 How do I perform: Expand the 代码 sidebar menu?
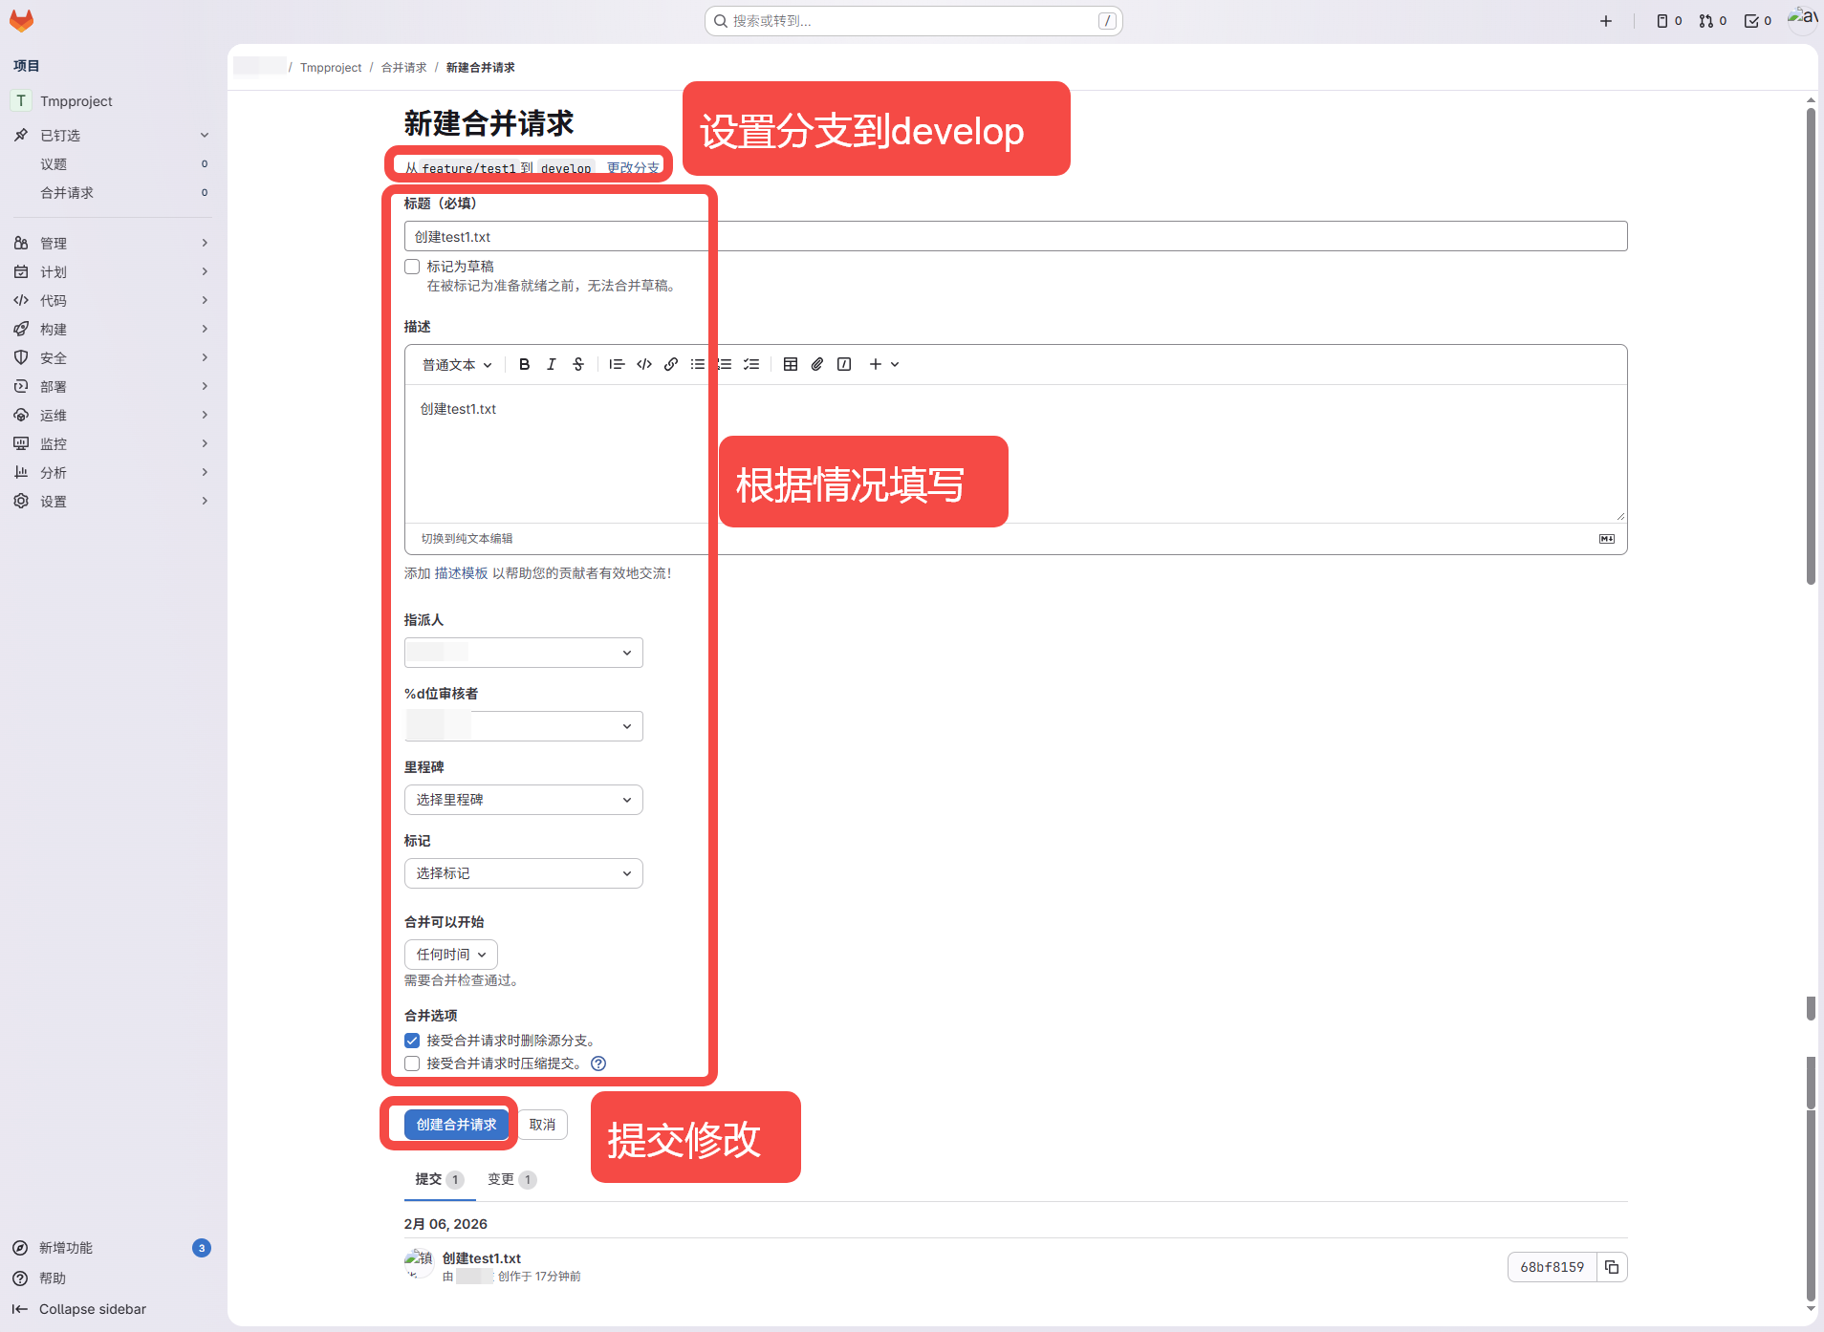tap(110, 300)
